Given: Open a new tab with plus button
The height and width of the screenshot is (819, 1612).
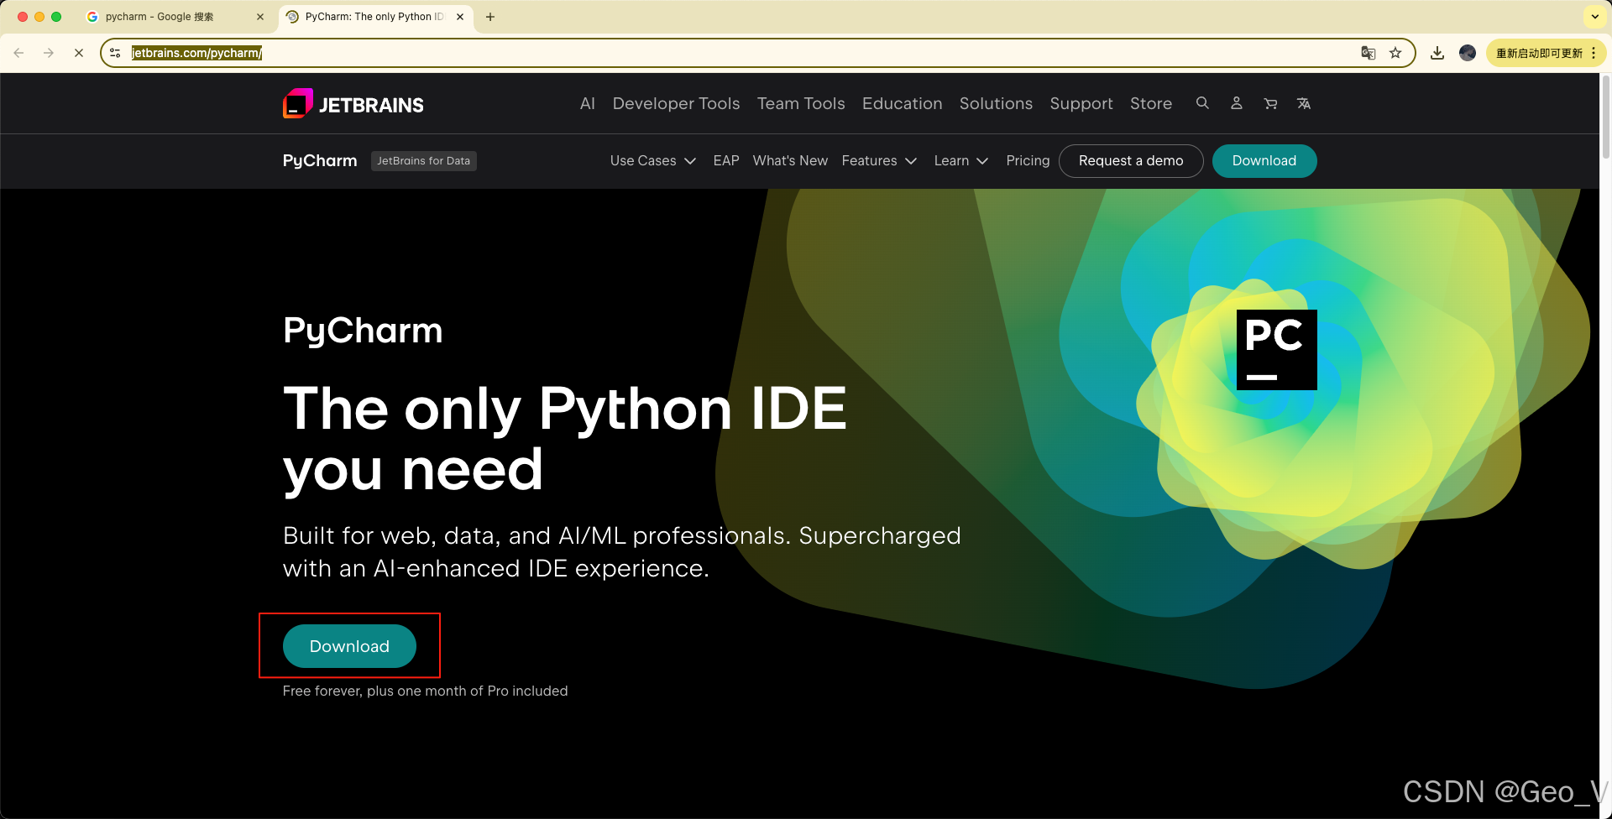Looking at the screenshot, I should coord(490,17).
